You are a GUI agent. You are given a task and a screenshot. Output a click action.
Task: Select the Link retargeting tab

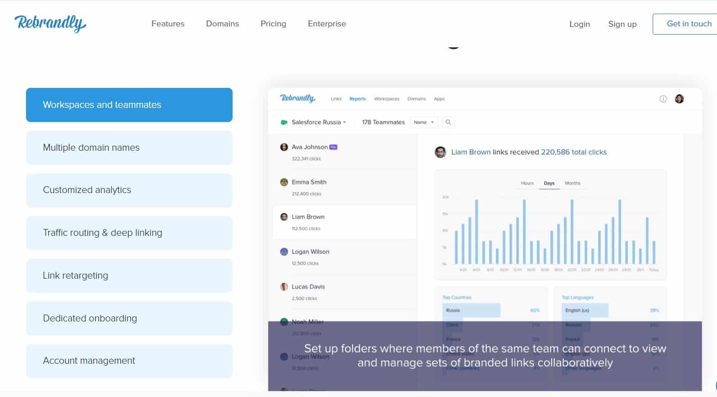click(129, 275)
